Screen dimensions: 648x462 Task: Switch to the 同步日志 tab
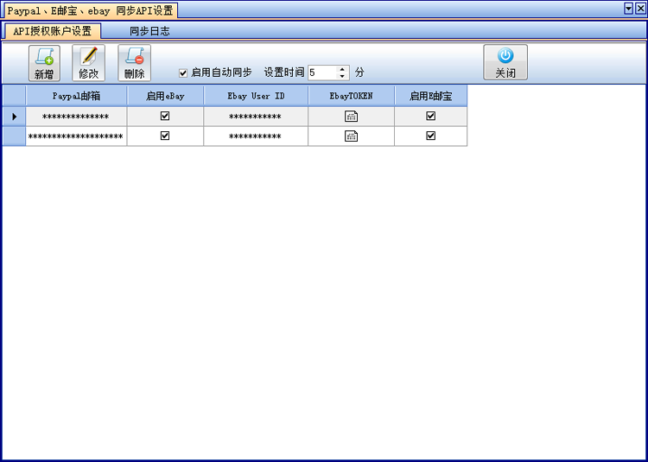[x=149, y=31]
